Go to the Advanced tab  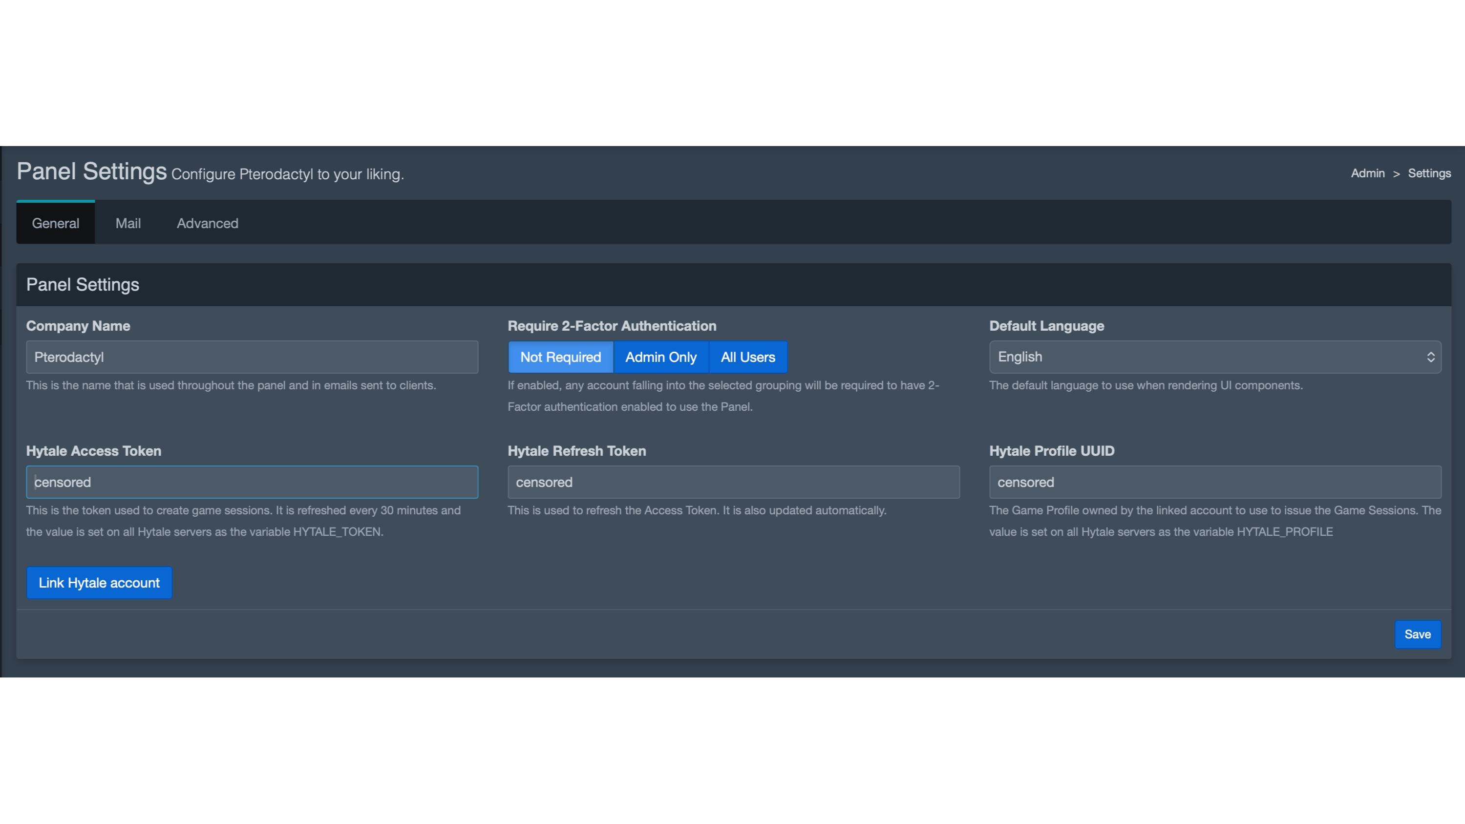click(207, 223)
